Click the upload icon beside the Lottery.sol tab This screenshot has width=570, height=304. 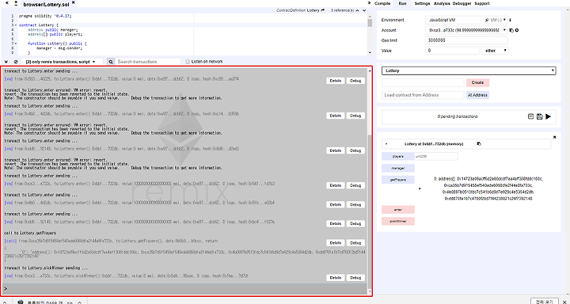16,3
